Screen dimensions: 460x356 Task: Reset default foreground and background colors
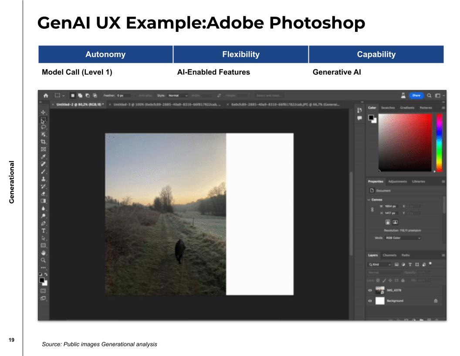(41, 274)
